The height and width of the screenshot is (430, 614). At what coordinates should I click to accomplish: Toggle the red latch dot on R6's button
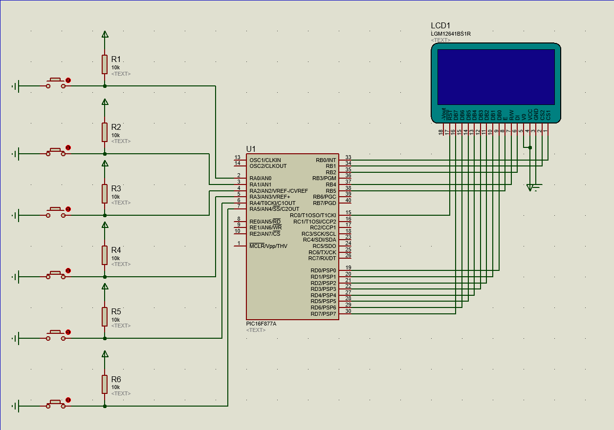point(68,400)
